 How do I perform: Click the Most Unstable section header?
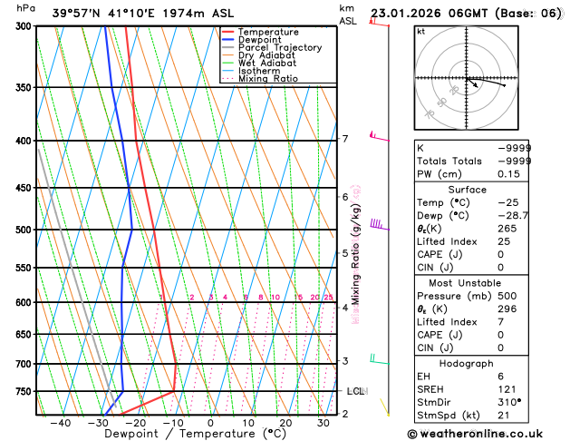(465, 283)
